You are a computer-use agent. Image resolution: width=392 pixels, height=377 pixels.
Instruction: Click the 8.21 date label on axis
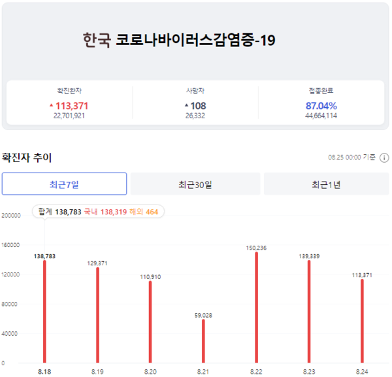click(203, 372)
